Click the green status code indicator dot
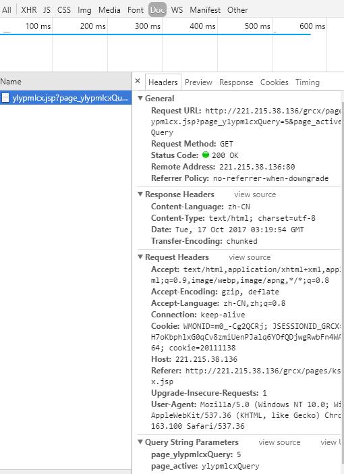 [x=206, y=155]
